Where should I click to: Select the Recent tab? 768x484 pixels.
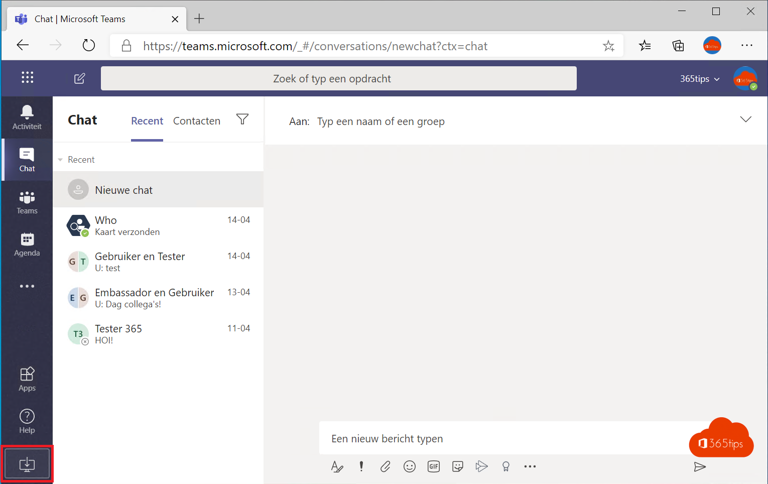[x=147, y=121]
